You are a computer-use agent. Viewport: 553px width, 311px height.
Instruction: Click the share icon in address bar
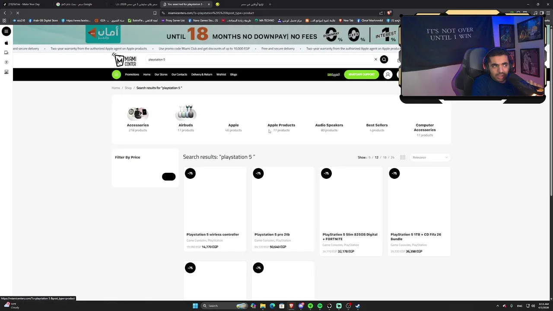coord(381,13)
